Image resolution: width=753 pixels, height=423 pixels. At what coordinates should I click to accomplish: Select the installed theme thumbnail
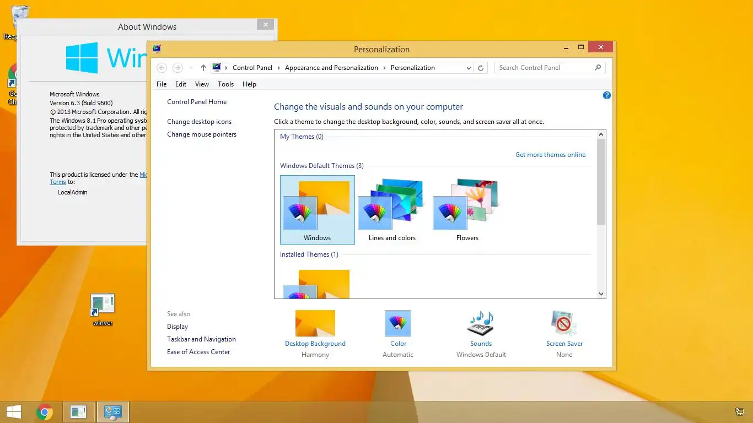318,283
